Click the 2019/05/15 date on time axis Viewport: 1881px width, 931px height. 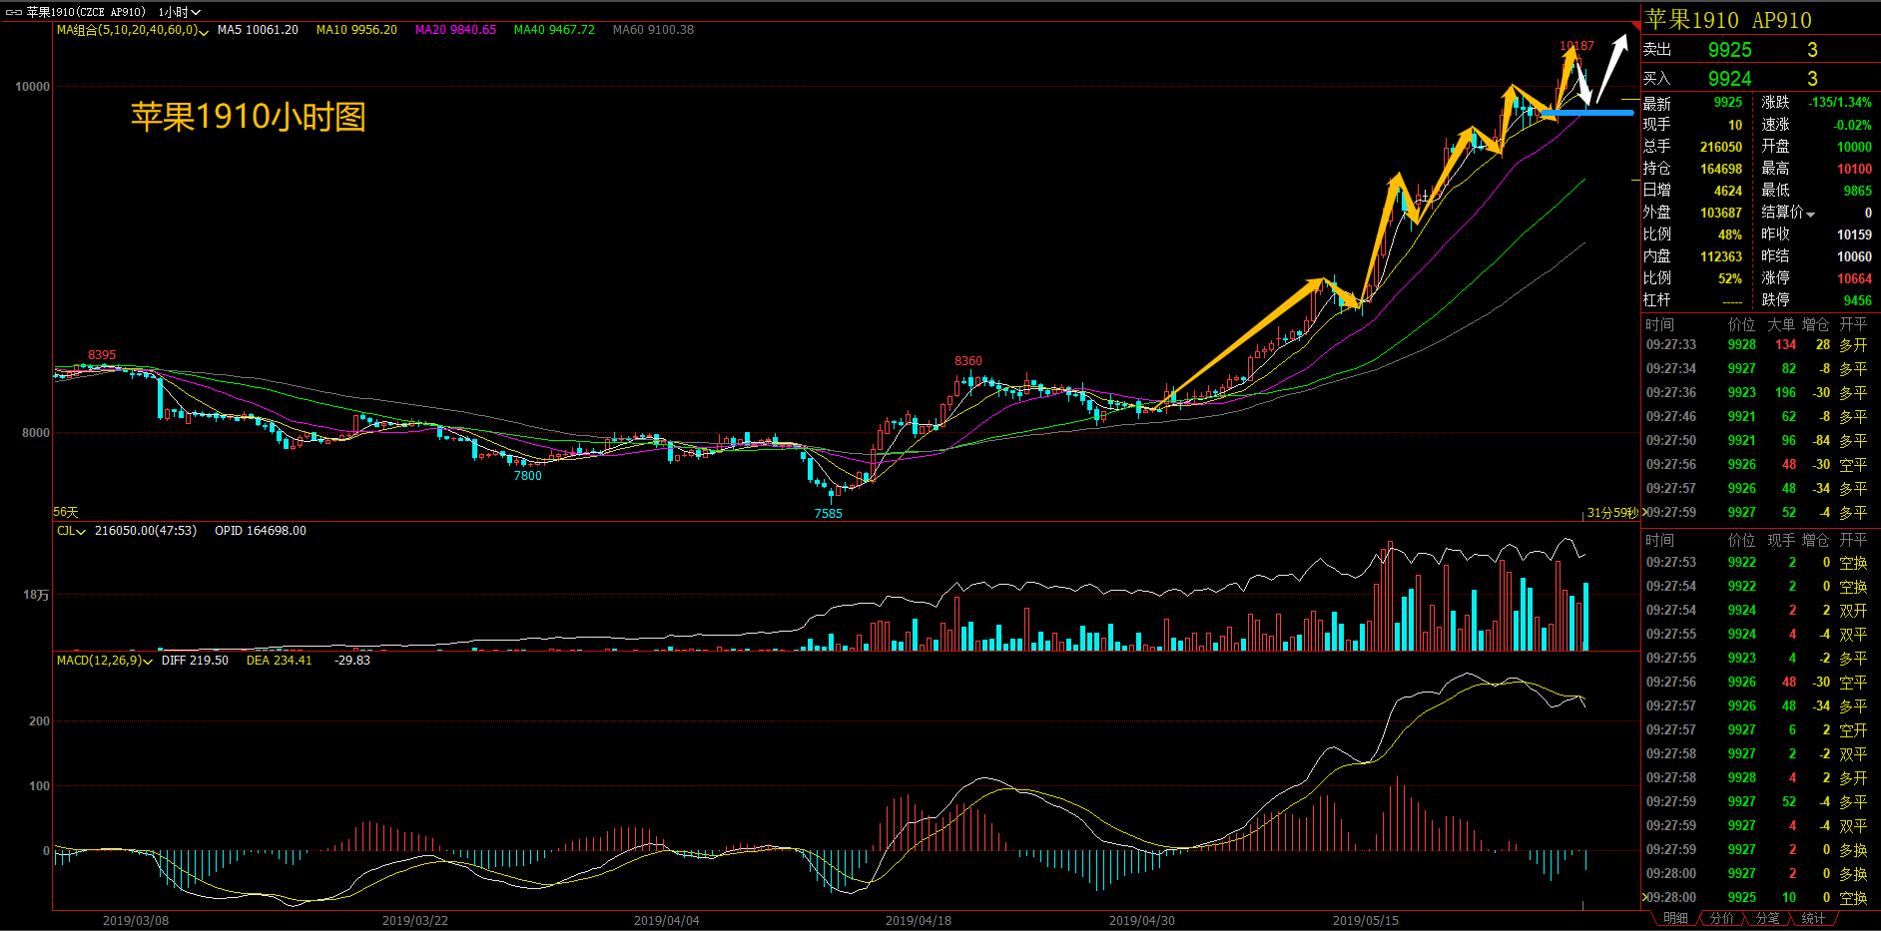(1365, 920)
